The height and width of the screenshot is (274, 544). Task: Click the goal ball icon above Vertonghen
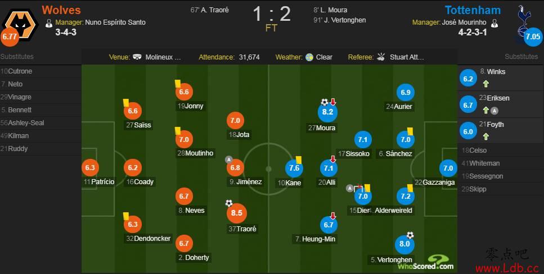click(x=411, y=235)
